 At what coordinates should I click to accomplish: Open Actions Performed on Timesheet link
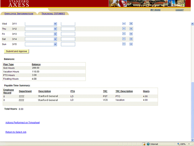pos(22,123)
